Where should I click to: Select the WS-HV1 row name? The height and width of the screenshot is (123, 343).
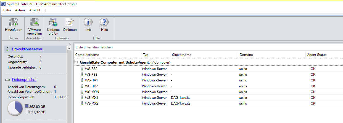(91, 80)
